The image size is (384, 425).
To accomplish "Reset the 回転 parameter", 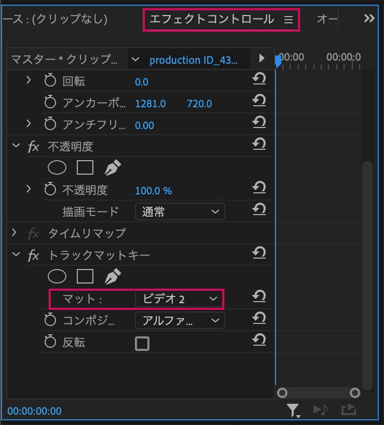I will tap(259, 79).
